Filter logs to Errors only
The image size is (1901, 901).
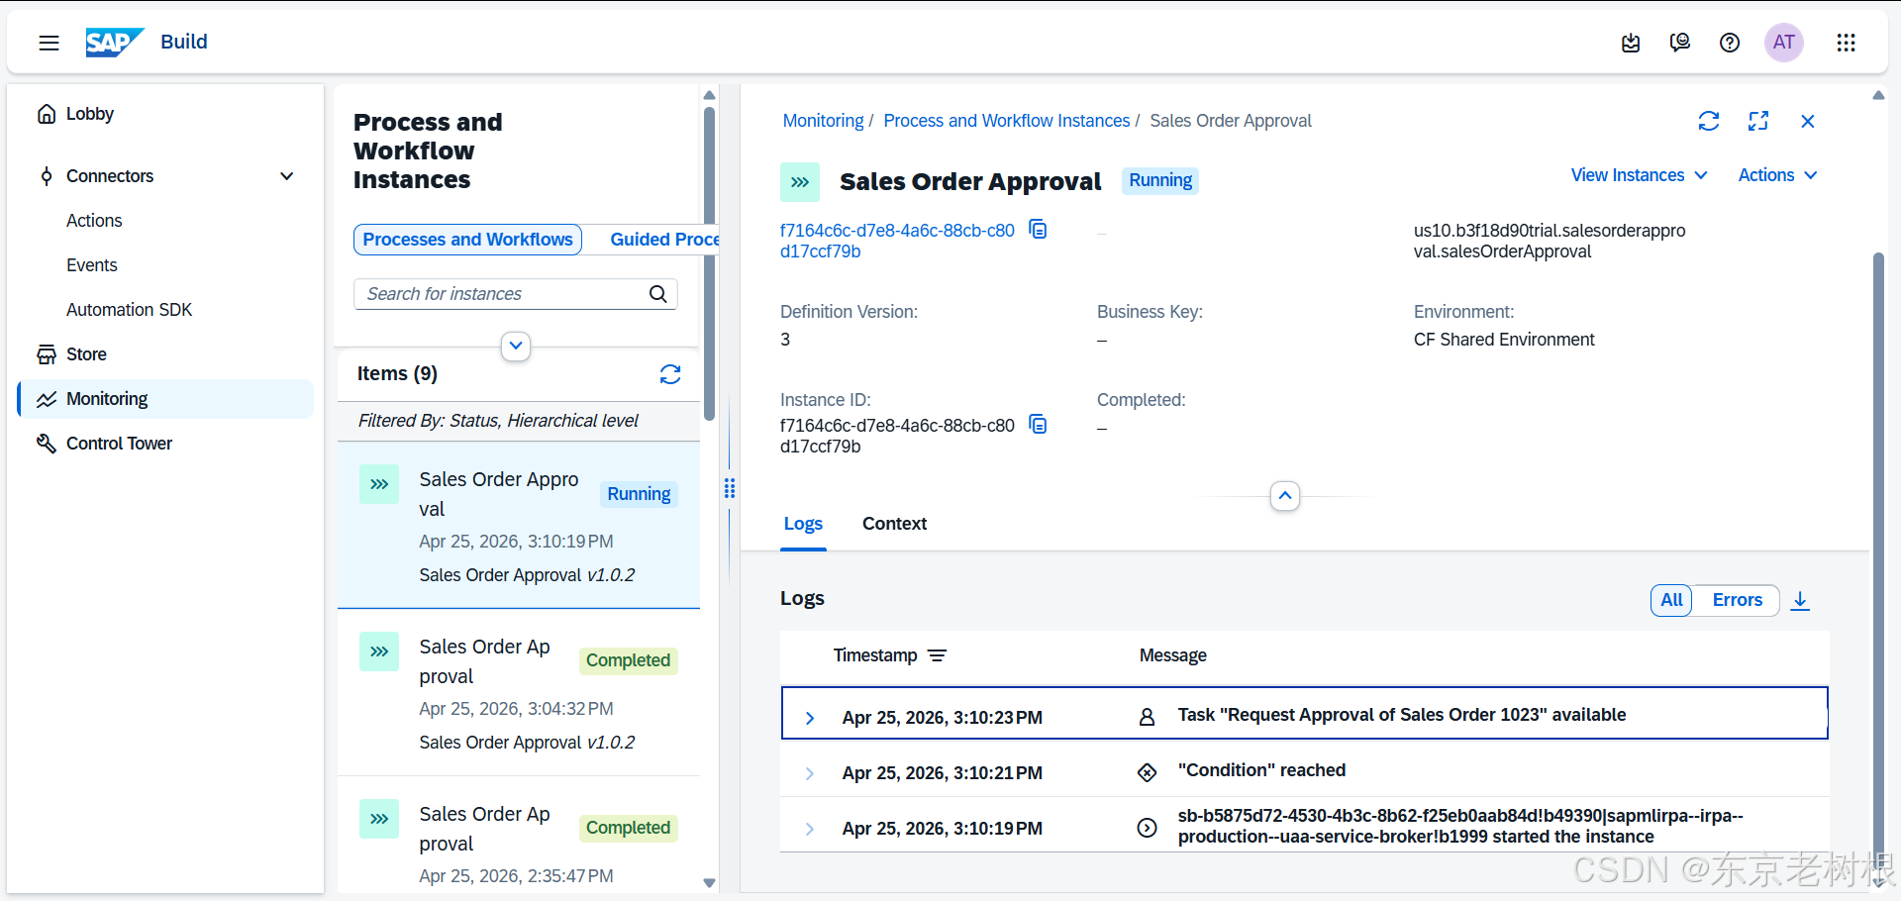pos(1738,600)
